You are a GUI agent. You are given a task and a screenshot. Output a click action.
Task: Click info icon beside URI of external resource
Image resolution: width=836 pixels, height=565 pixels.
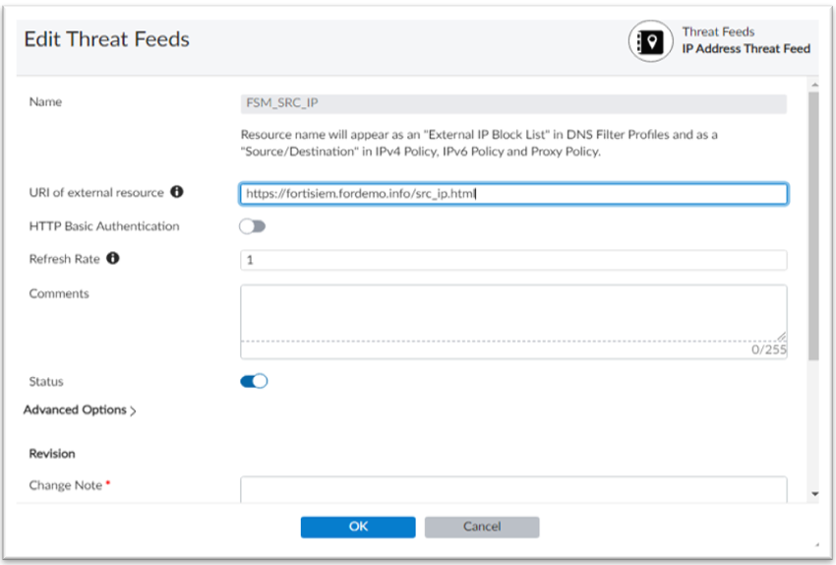pos(177,193)
